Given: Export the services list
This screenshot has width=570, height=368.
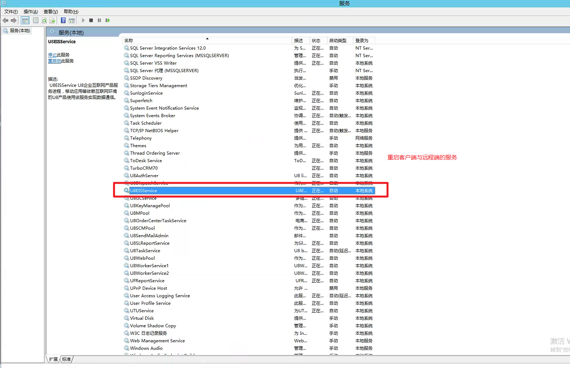Looking at the screenshot, I should click(52, 20).
